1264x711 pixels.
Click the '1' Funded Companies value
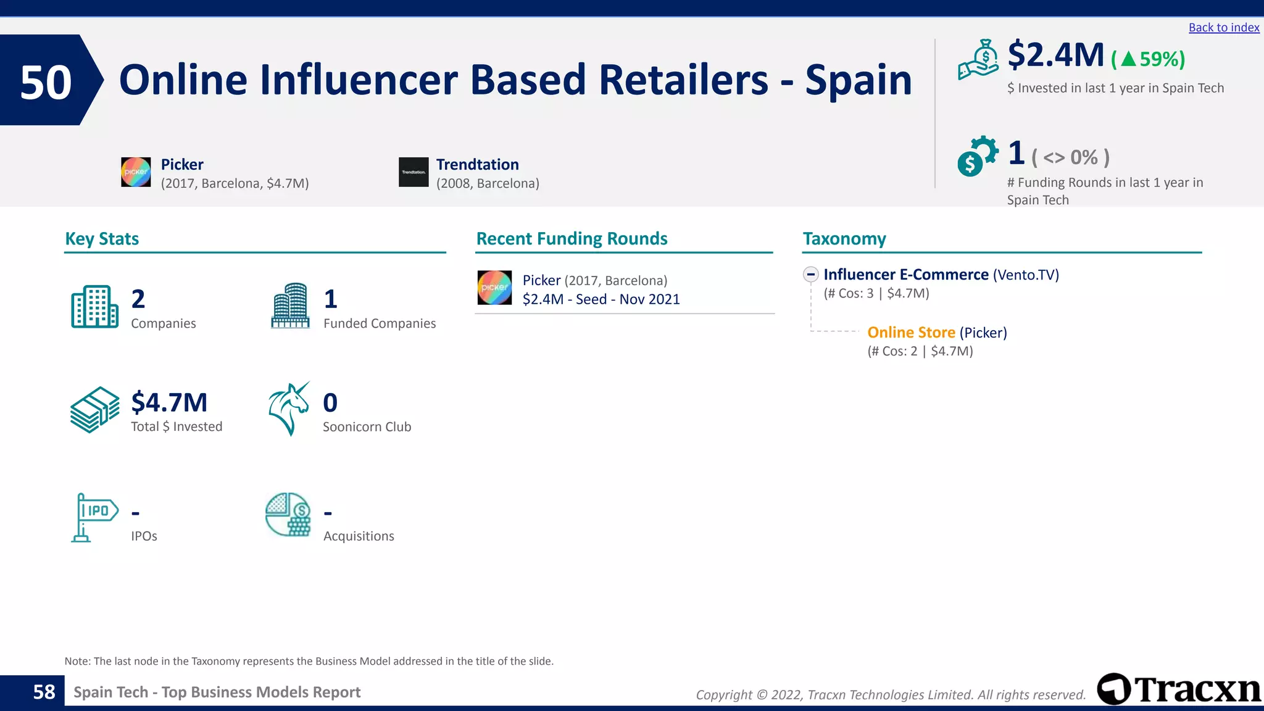[x=330, y=299]
